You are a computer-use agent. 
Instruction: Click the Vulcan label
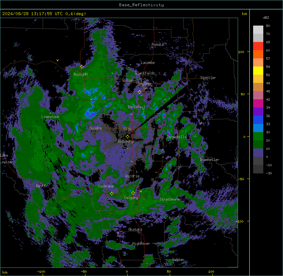[178, 260]
